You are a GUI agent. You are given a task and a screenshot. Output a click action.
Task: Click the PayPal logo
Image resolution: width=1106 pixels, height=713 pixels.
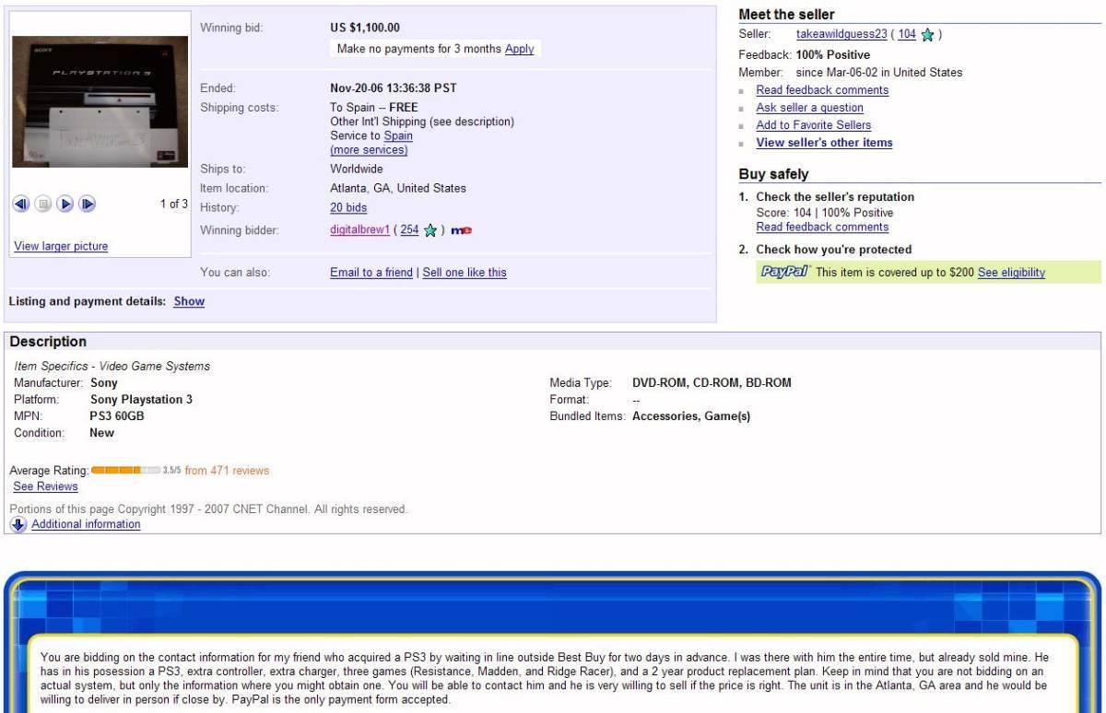pos(784,272)
